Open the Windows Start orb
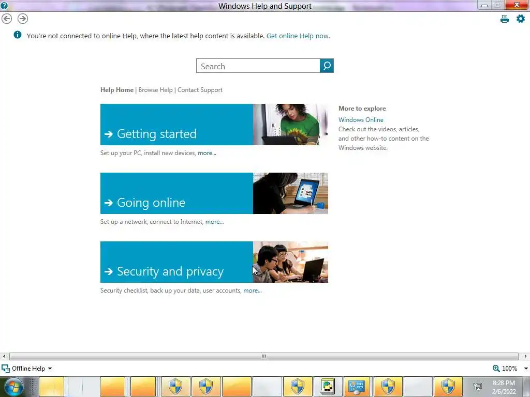Viewport: 530px width, 397px height. [14, 387]
